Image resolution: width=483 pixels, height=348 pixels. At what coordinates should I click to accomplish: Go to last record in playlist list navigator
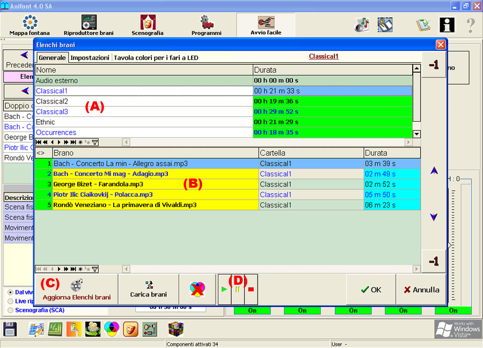(x=74, y=142)
